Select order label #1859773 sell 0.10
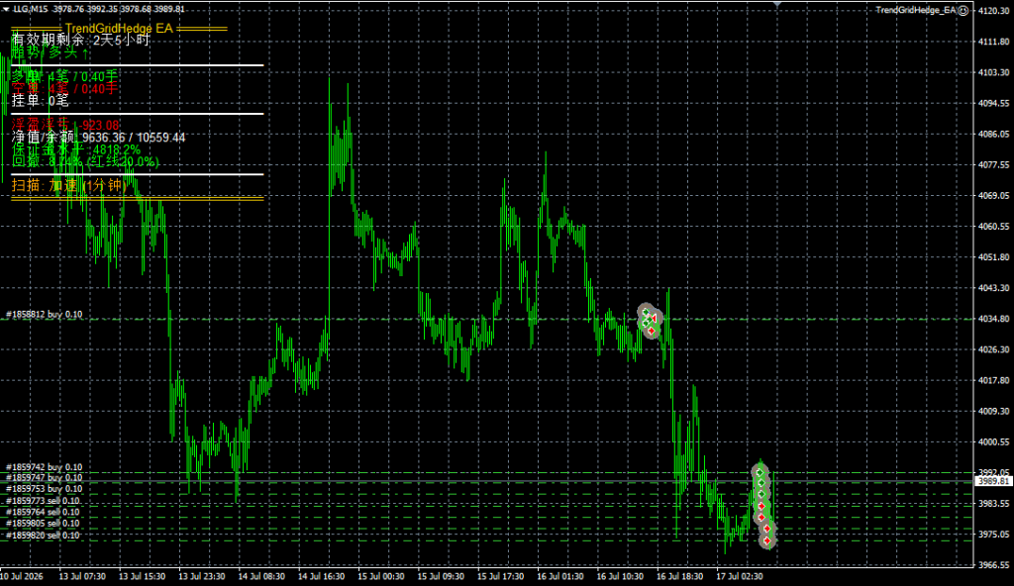 tap(43, 501)
